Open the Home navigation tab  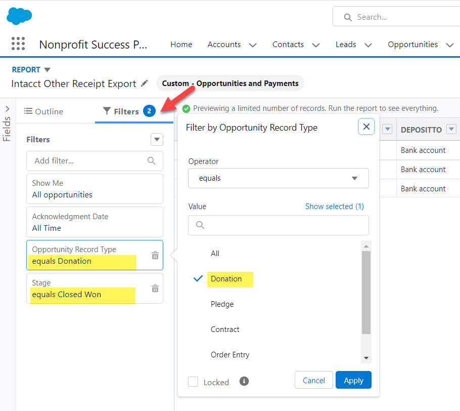coord(181,45)
